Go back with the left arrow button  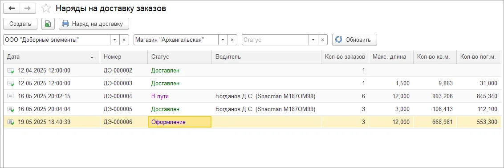12,8
